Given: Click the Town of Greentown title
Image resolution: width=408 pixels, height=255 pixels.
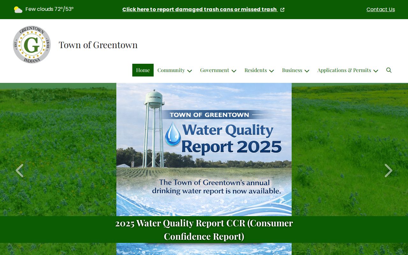Looking at the screenshot, I should click(98, 45).
